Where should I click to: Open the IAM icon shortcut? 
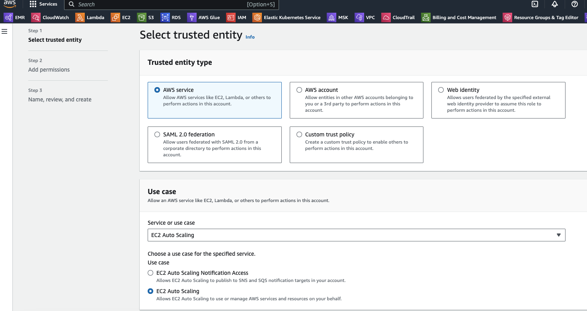(230, 17)
